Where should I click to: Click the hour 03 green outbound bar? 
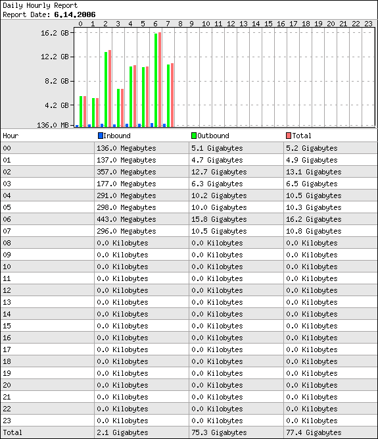click(x=118, y=108)
